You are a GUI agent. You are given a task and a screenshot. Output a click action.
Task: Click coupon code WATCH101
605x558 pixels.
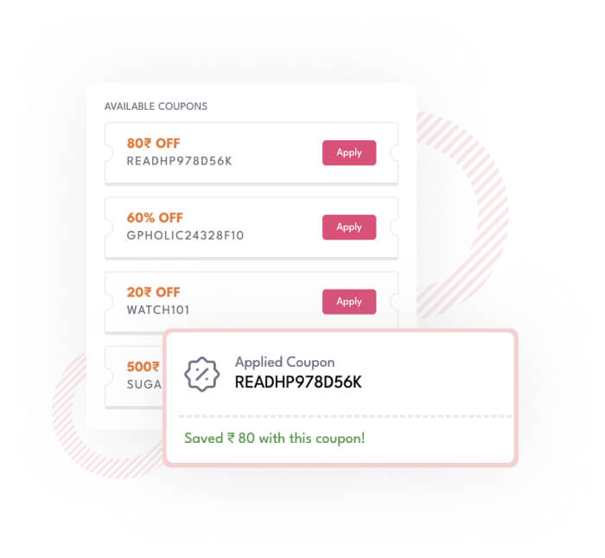158,310
